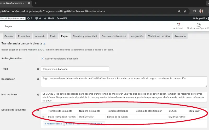209x130 pixels.
Task: Toggle the Activar transferencia bancaria checkbox
Action: (x=43, y=58)
